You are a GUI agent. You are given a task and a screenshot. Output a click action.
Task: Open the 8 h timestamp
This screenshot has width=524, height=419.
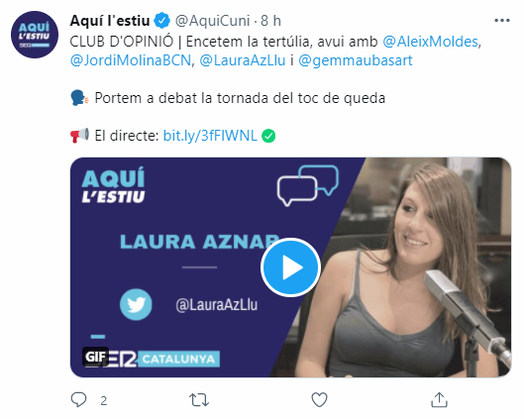270,21
